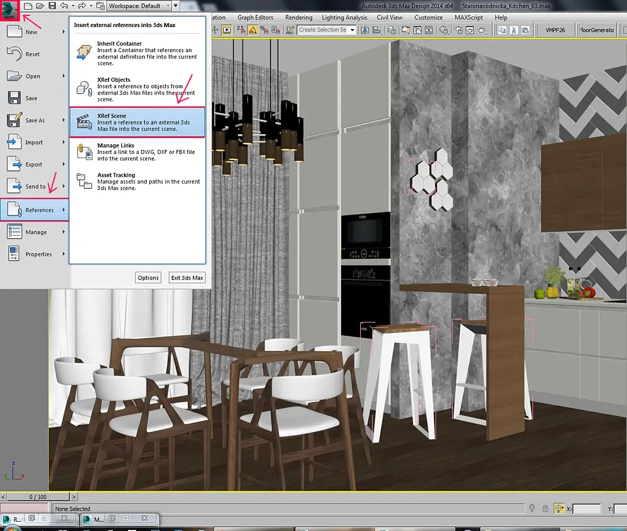Image resolution: width=627 pixels, height=531 pixels.
Task: Toggle Angle Snap
Action: 253,30
